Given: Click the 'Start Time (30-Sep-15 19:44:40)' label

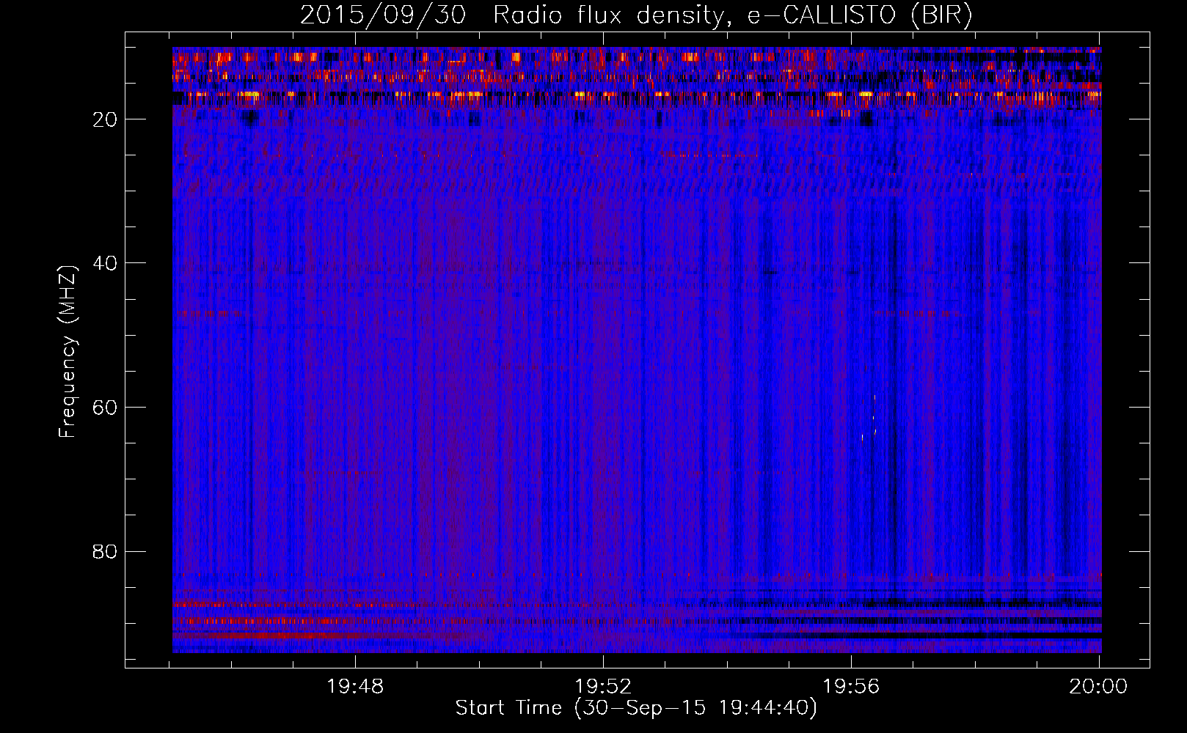Looking at the screenshot, I should point(636,708).
